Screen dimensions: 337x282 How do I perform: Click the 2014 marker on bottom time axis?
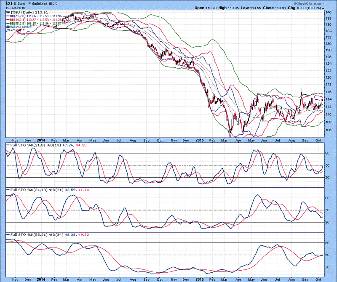(41, 278)
